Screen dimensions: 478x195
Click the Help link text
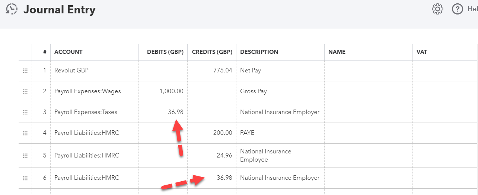coord(472,9)
